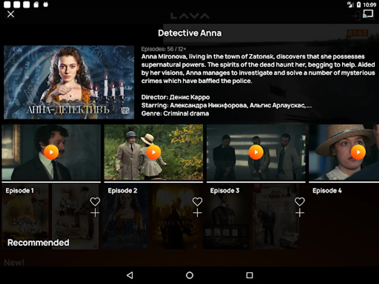Add Episode 3 to list with plus
This screenshot has width=379, height=284.
[300, 213]
